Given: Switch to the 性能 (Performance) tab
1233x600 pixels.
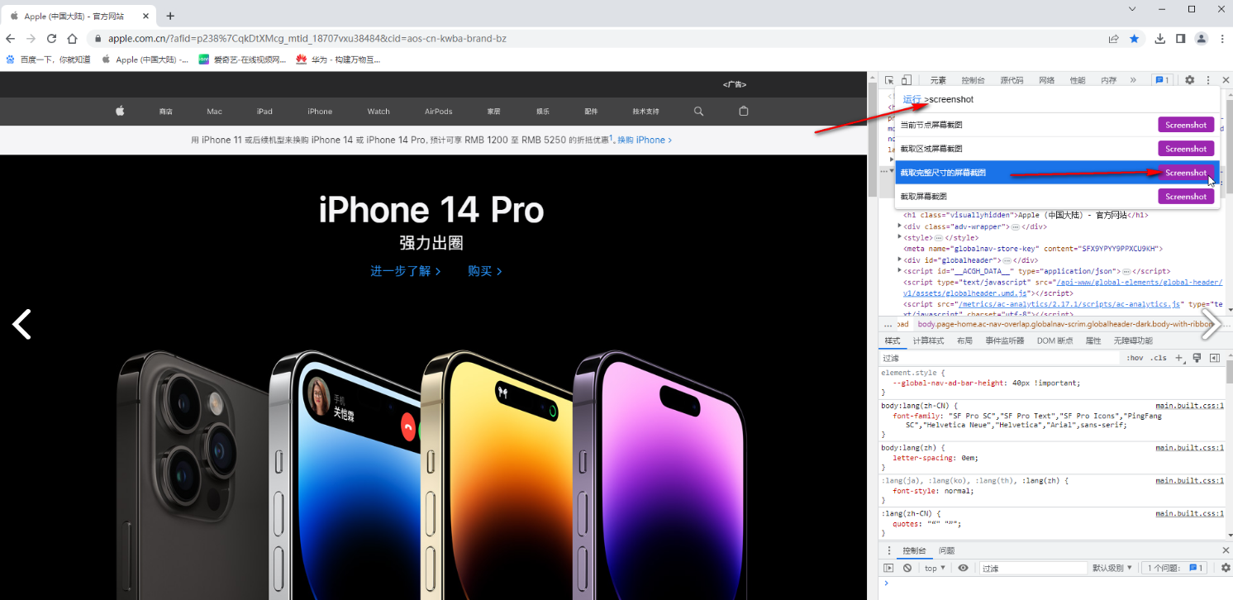Looking at the screenshot, I should tap(1078, 80).
